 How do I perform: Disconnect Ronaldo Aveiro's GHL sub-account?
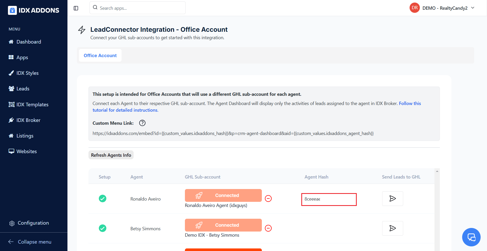[x=268, y=198]
